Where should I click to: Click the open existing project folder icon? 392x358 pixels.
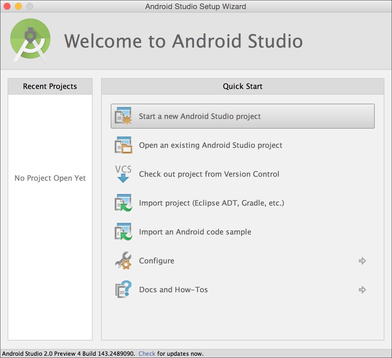pyautogui.click(x=123, y=145)
